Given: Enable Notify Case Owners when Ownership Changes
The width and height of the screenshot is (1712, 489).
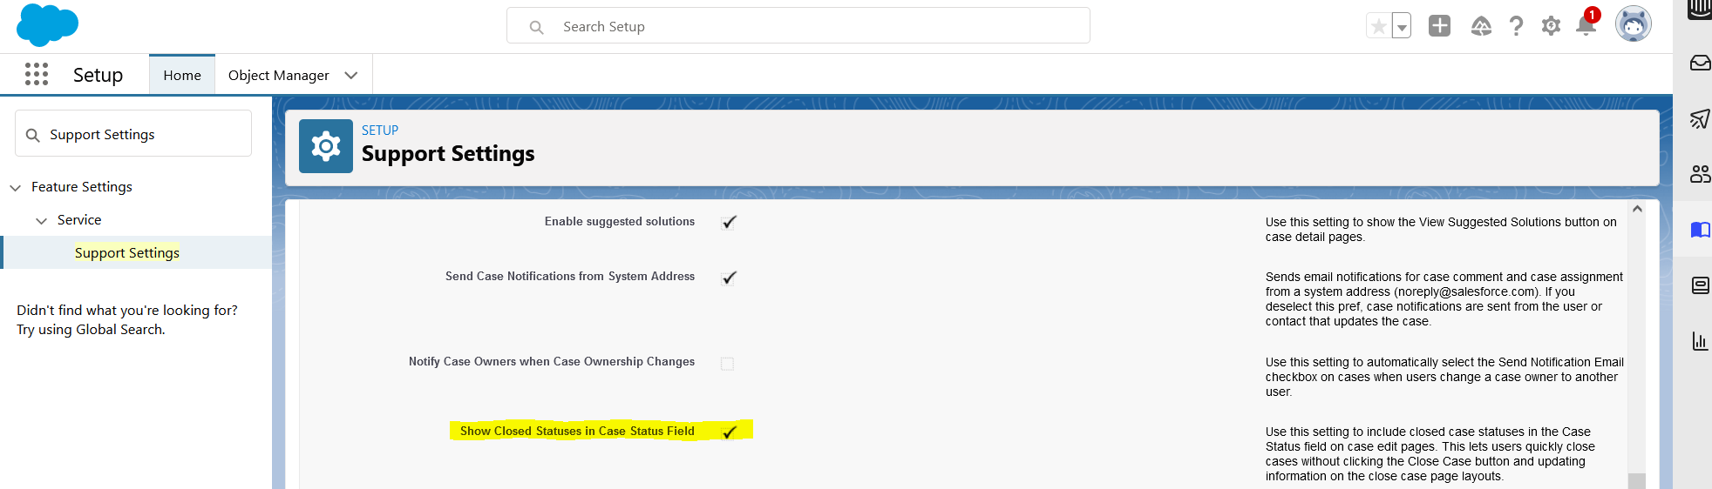Looking at the screenshot, I should [727, 364].
